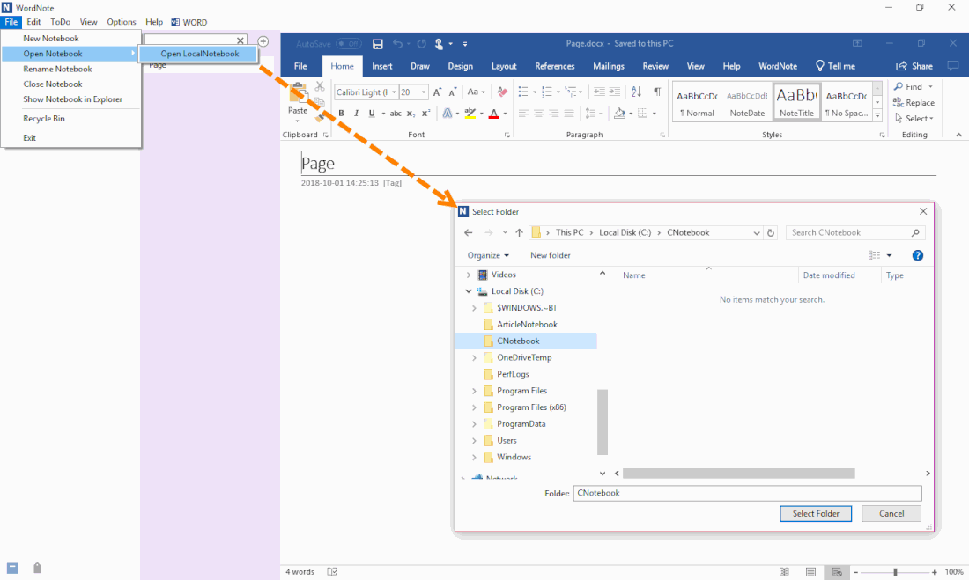Toggle Strikethrough formatting

[396, 113]
